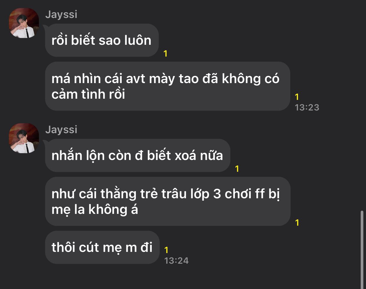Click the yellow count above 13:23 timestamp
This screenshot has width=366, height=289.
point(297,97)
